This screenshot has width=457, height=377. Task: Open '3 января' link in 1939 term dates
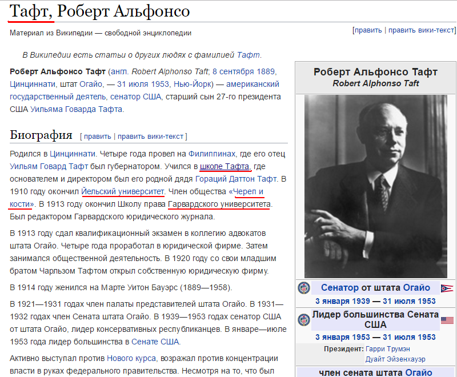pyautogui.click(x=332, y=301)
